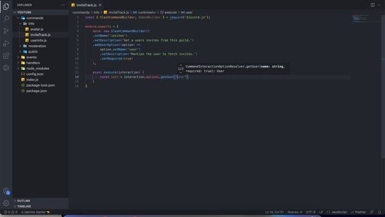Open the notifications bell in status bar
Viewport: 385px width, 217px height.
point(380,212)
